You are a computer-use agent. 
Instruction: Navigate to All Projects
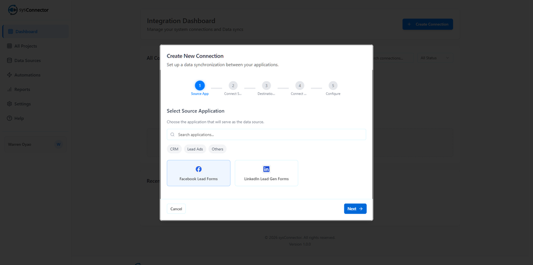(25, 46)
